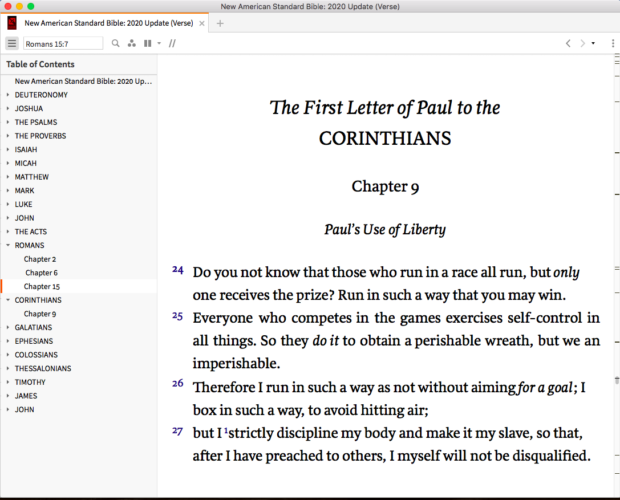The width and height of the screenshot is (620, 500).
Task: Go back with the left chevron
Action: pyautogui.click(x=568, y=43)
